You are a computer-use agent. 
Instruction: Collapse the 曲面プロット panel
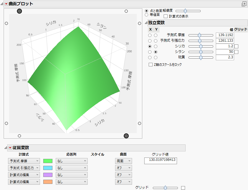click(x=2, y=4)
